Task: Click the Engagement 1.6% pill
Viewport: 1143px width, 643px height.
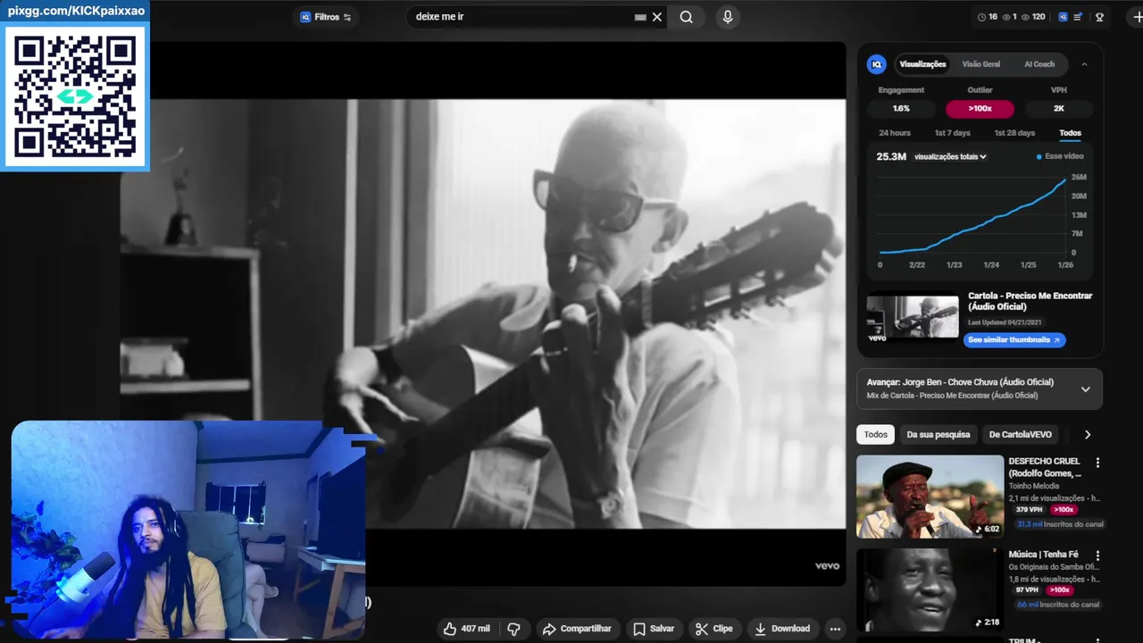Action: pos(901,109)
